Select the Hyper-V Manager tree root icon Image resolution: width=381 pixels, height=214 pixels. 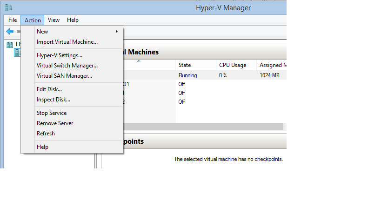[10, 45]
